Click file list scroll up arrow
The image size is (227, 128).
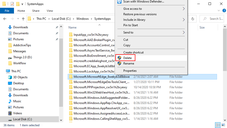point(225,27)
